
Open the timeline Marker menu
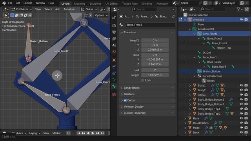tap(56, 133)
